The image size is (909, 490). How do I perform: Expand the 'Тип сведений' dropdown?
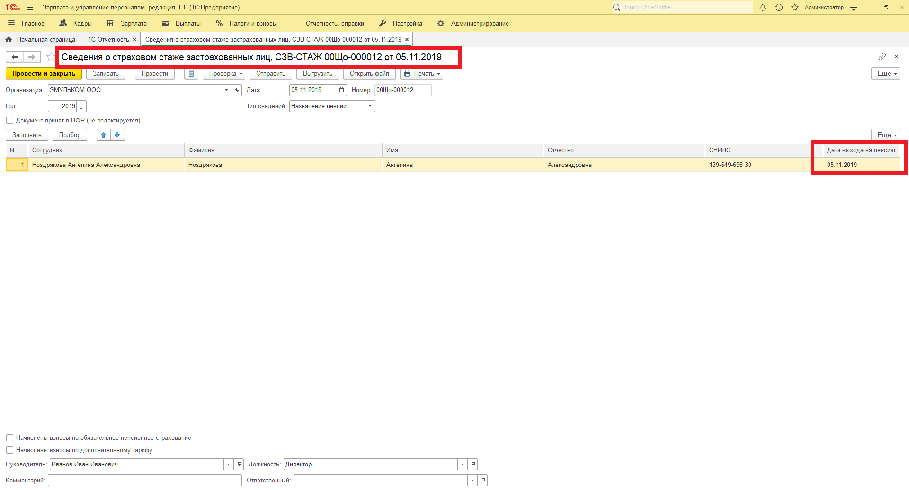point(370,106)
